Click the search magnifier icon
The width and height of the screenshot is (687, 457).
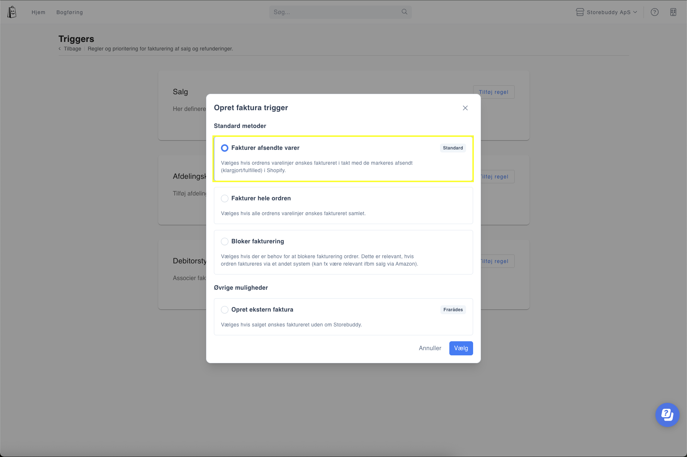coord(404,12)
